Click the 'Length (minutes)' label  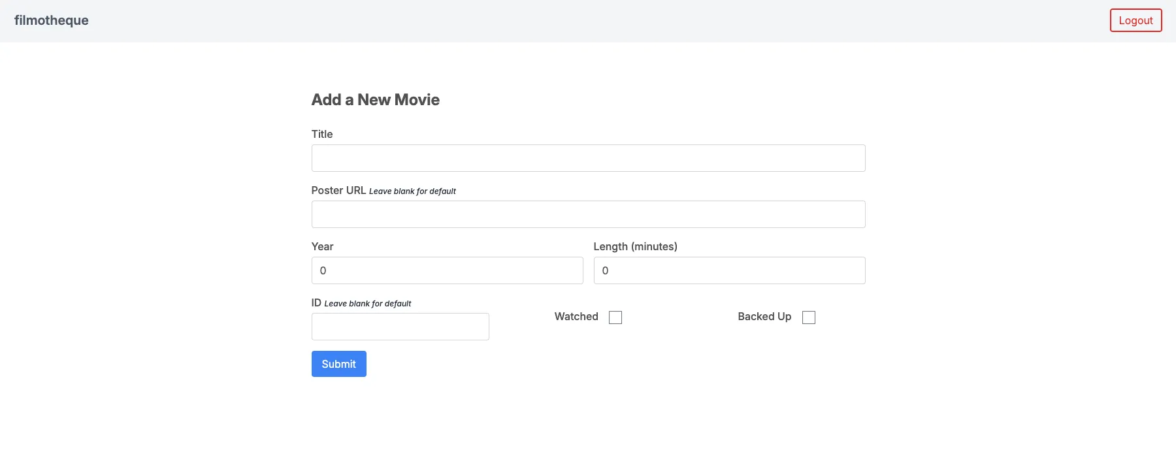[x=635, y=246]
